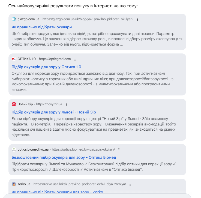Open the optics.biomed.lviv.ua result's three-dot menu
Image resolution: width=201 pixels, height=198 pixels.
pyautogui.click(x=119, y=150)
